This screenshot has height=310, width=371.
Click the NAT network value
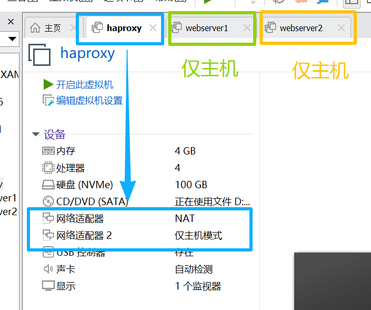pos(185,218)
